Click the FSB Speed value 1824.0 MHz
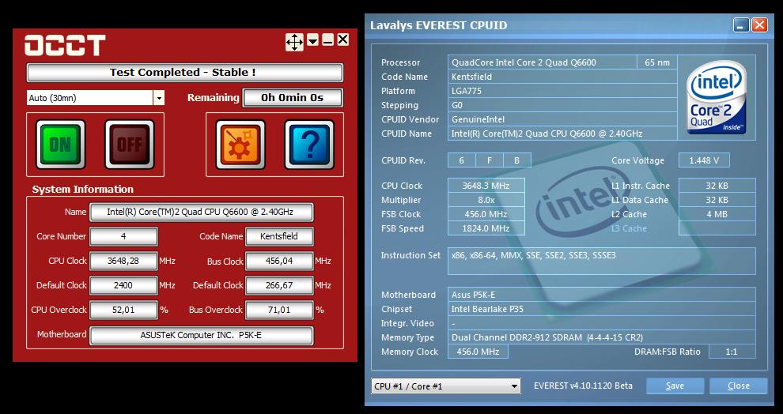 pos(486,228)
